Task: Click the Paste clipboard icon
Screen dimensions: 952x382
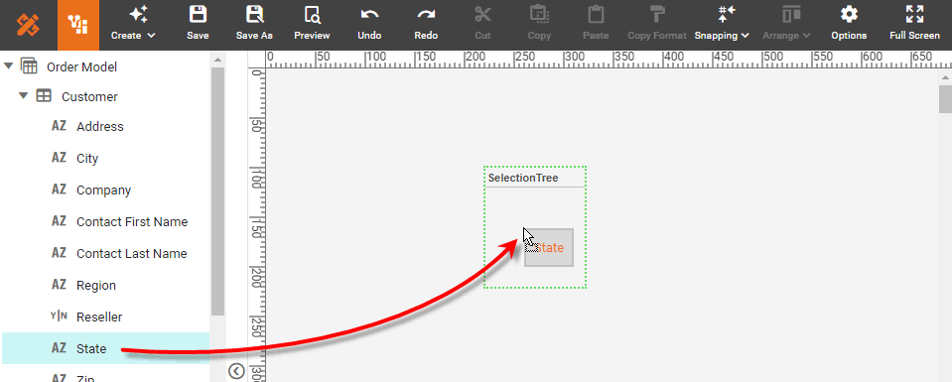Action: coord(596,15)
